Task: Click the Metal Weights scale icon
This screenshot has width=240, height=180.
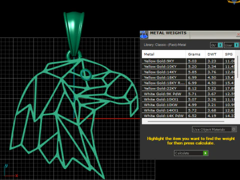Action: click(x=144, y=34)
